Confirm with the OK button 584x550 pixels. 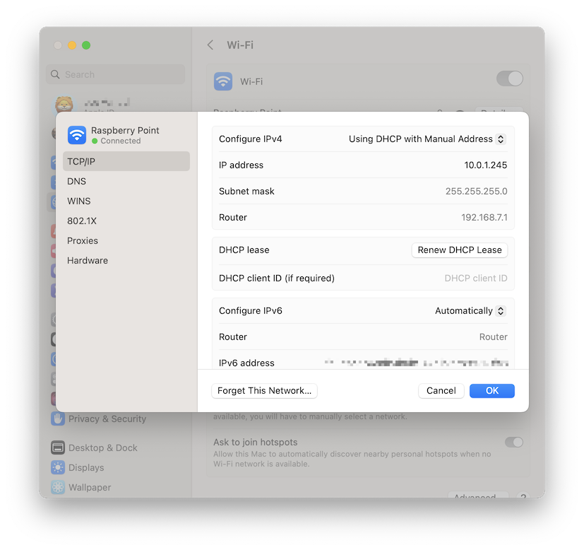coord(492,391)
